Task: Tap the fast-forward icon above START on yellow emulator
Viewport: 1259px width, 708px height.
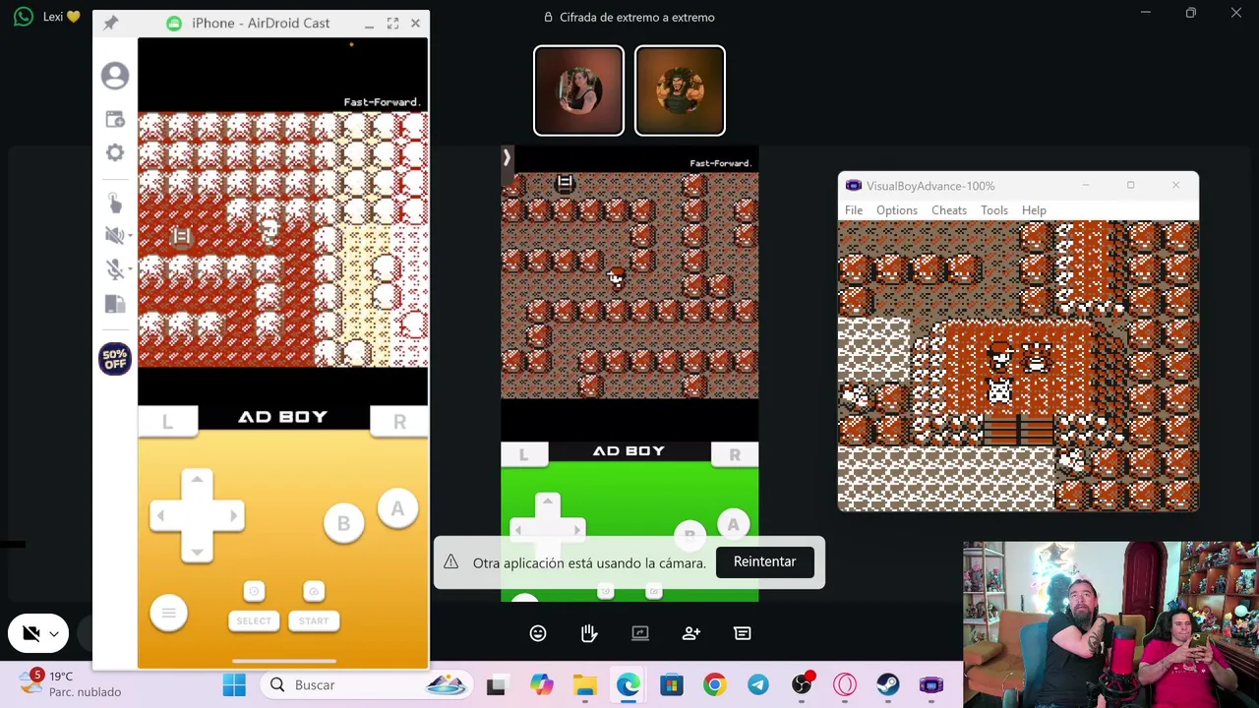Action: (x=314, y=591)
